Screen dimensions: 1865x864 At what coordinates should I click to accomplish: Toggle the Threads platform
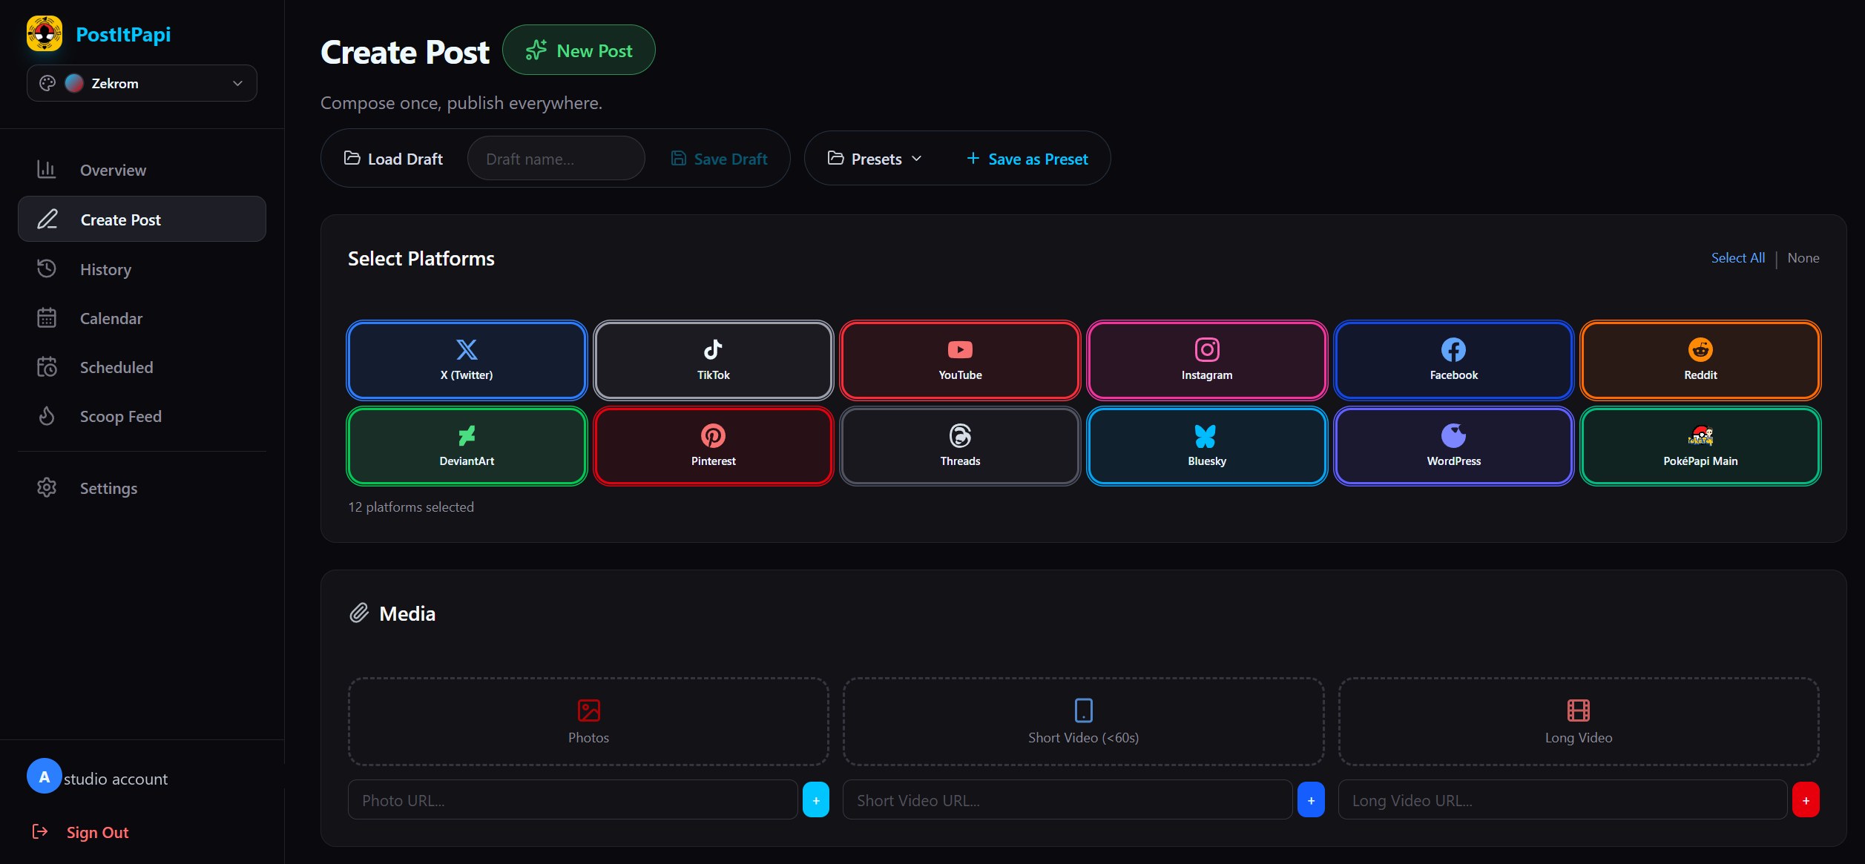960,446
